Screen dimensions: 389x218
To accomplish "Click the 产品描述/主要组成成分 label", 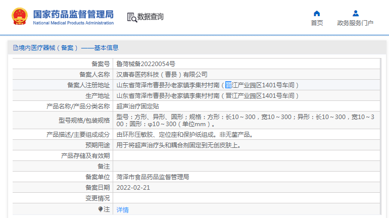I will coord(78,135).
